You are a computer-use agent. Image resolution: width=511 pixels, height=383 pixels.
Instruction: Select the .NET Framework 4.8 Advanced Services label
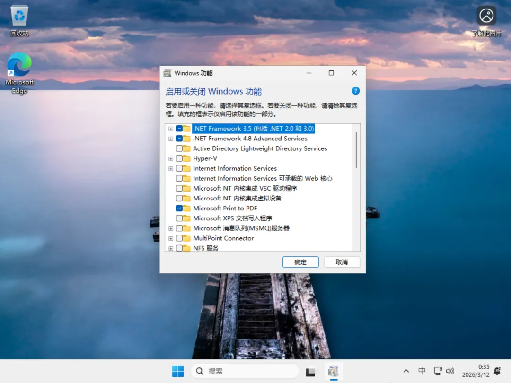click(250, 139)
